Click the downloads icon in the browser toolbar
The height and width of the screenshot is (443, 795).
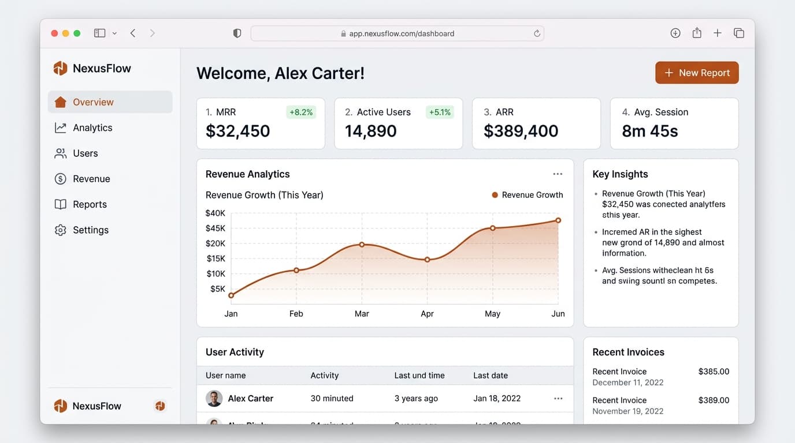tap(675, 33)
